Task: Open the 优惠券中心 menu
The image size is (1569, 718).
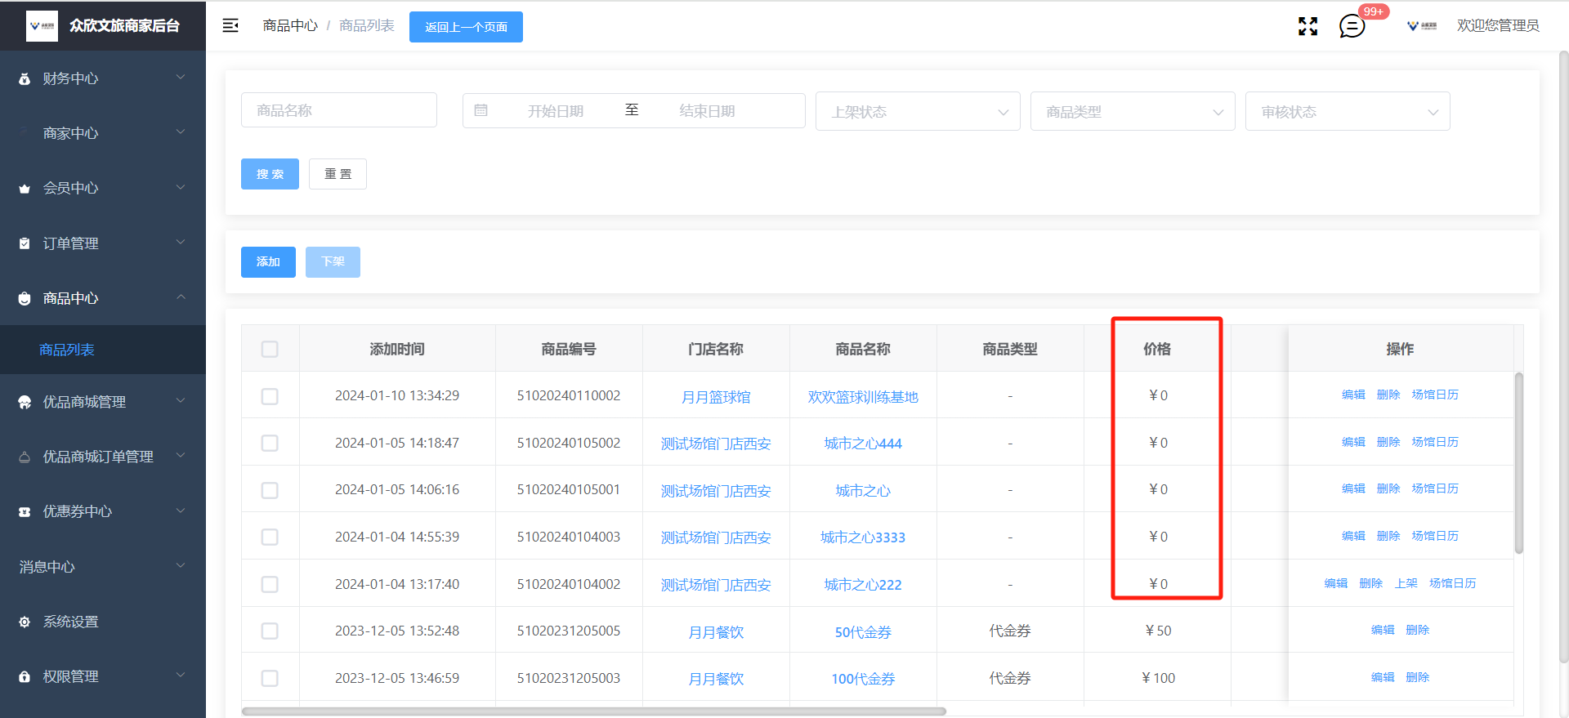Action: pyautogui.click(x=103, y=511)
